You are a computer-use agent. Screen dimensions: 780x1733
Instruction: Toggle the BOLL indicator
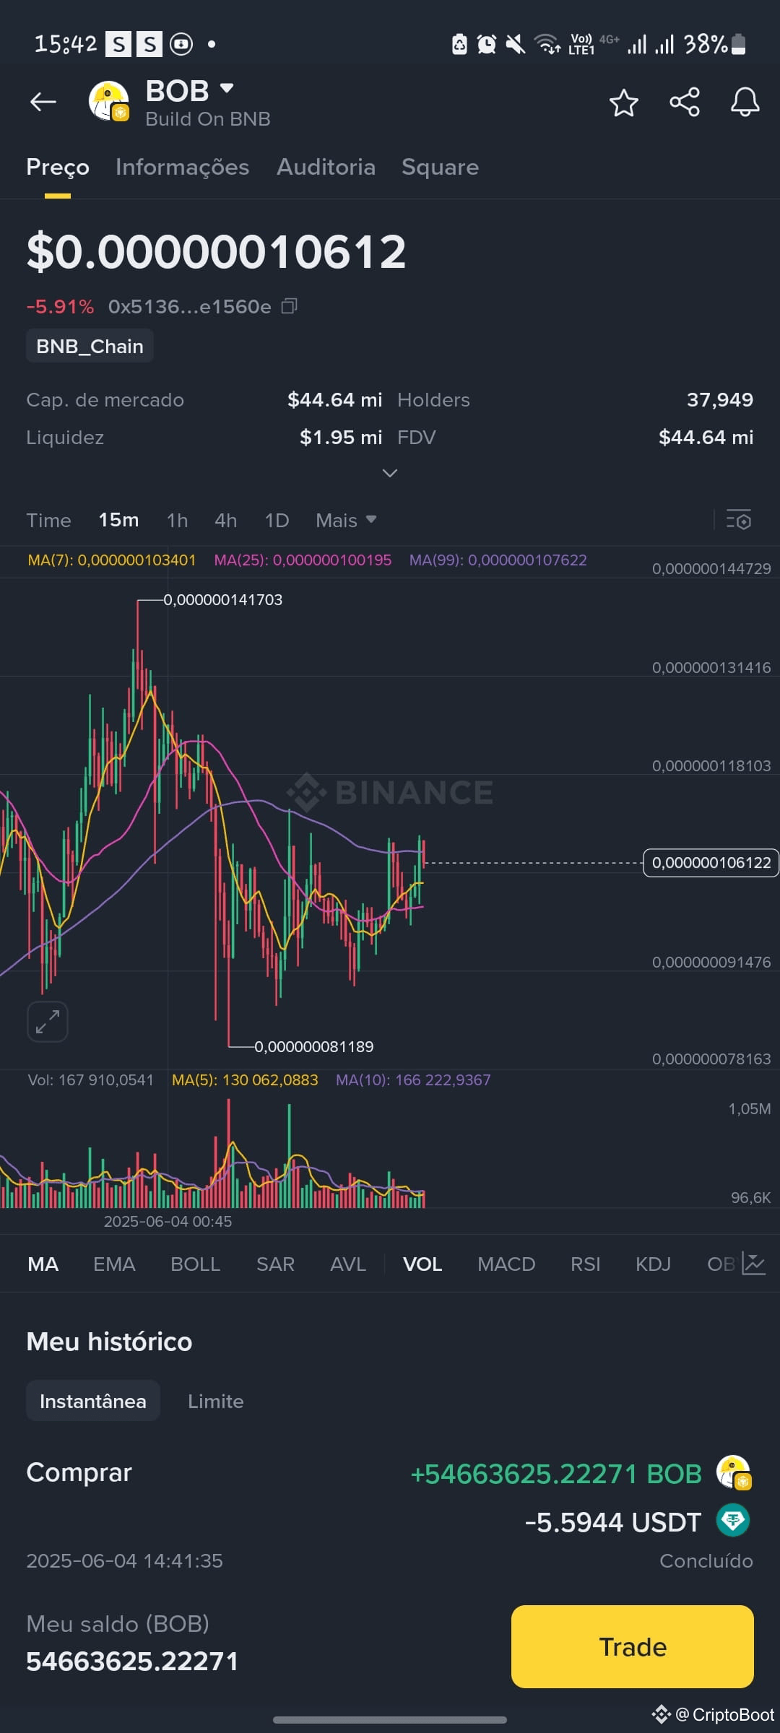pos(195,1264)
